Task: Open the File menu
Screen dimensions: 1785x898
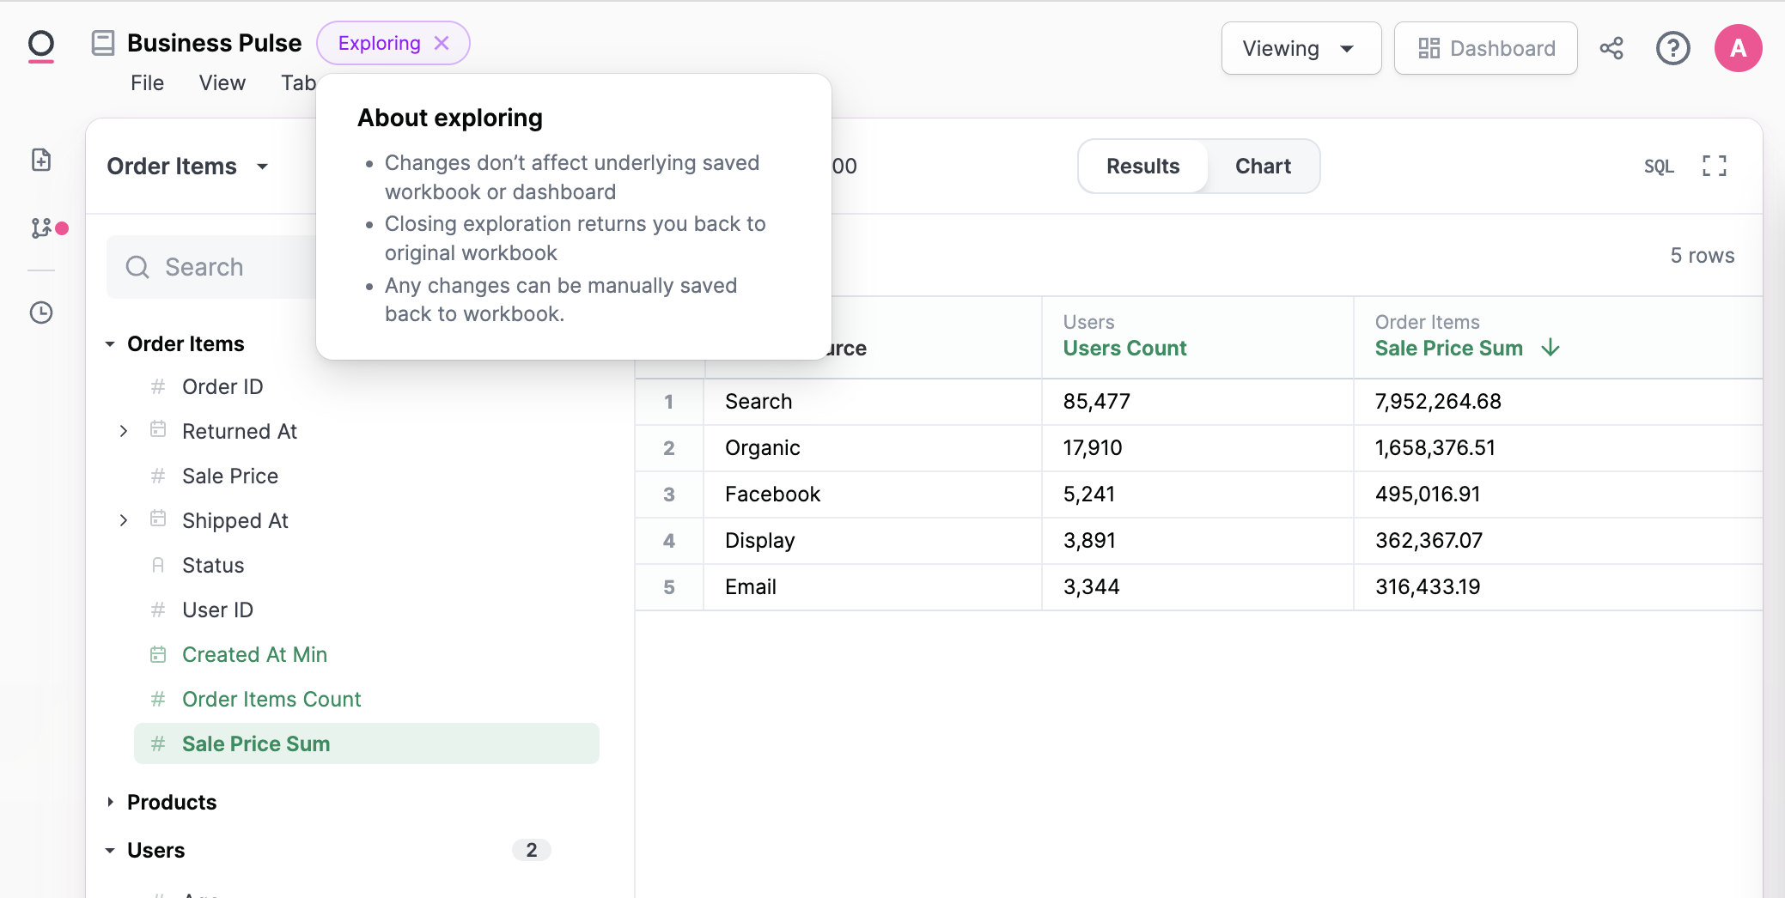Action: tap(147, 83)
